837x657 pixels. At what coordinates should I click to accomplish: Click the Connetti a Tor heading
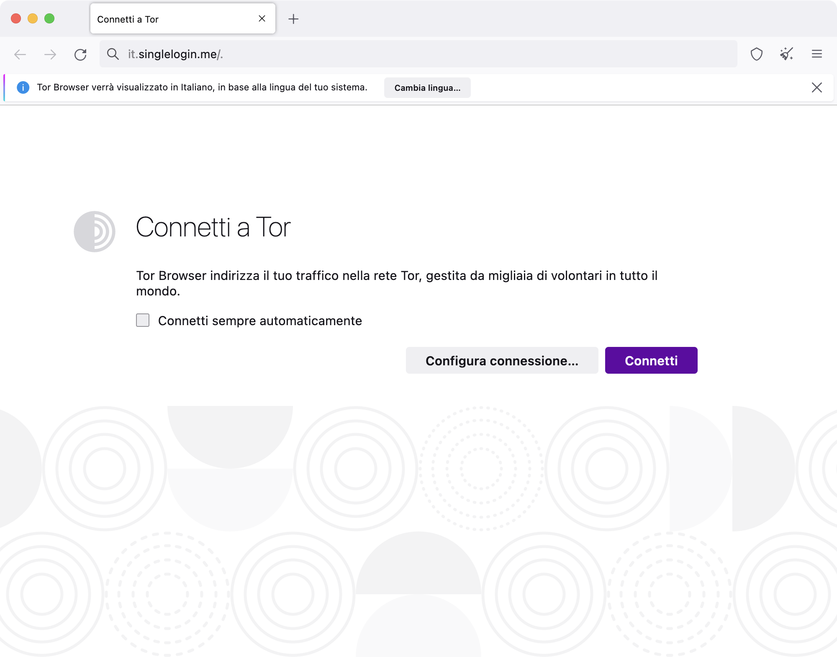click(x=213, y=227)
